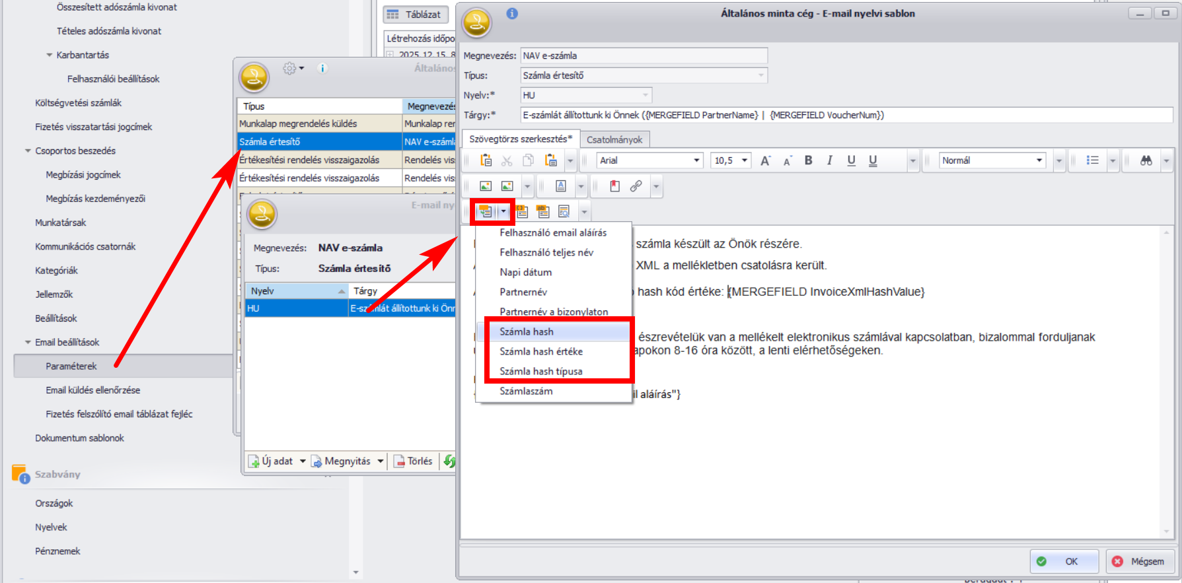
Task: Open the Normál paragraph style dropdown
Action: [x=1039, y=160]
